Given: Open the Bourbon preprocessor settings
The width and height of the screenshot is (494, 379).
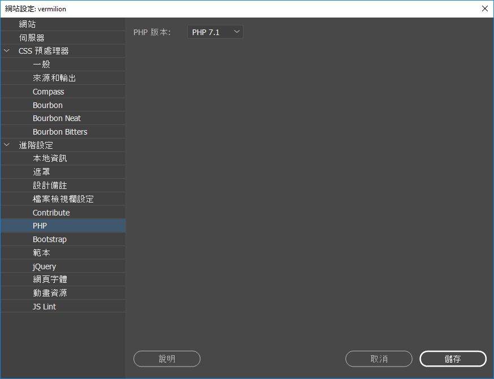Looking at the screenshot, I should point(47,105).
